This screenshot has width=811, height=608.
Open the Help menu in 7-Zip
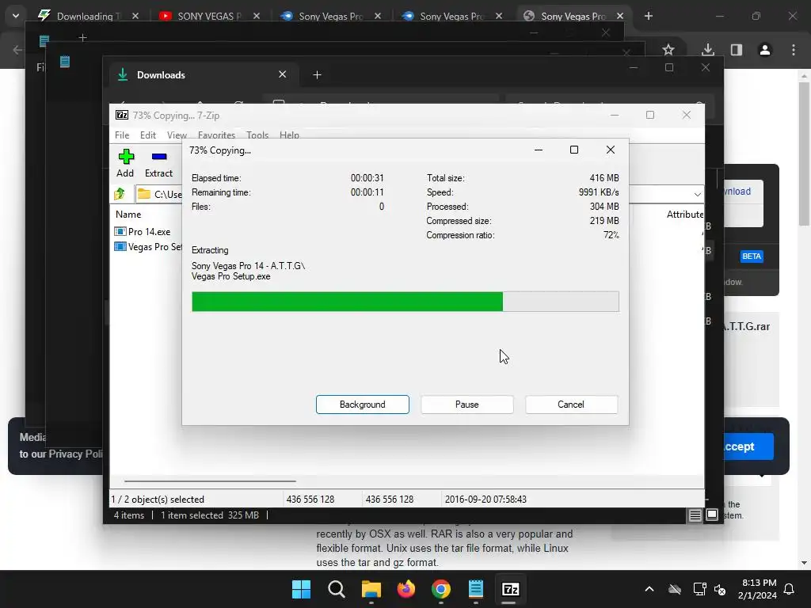[289, 135]
